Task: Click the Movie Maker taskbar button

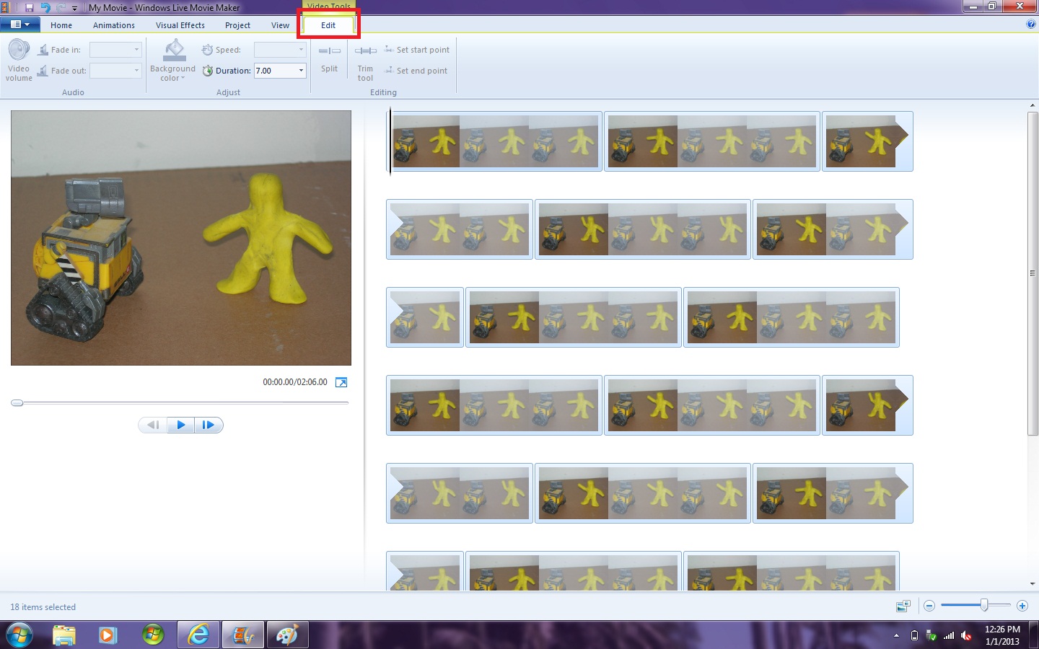Action: [x=243, y=635]
